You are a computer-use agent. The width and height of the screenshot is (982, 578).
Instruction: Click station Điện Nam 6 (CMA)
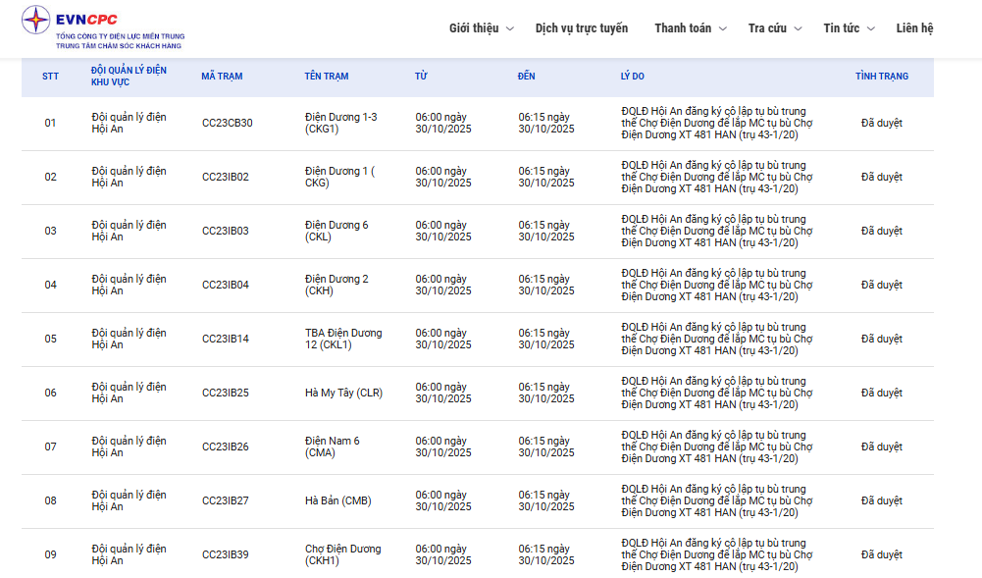pyautogui.click(x=332, y=447)
